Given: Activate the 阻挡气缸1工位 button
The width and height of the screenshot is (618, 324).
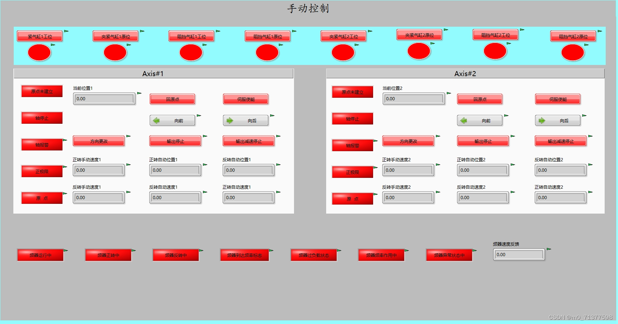Looking at the screenshot, I should pyautogui.click(x=191, y=36).
